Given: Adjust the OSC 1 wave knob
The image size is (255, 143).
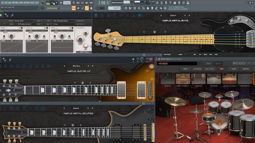Looking at the screenshot, I should pyautogui.click(x=11, y=36).
